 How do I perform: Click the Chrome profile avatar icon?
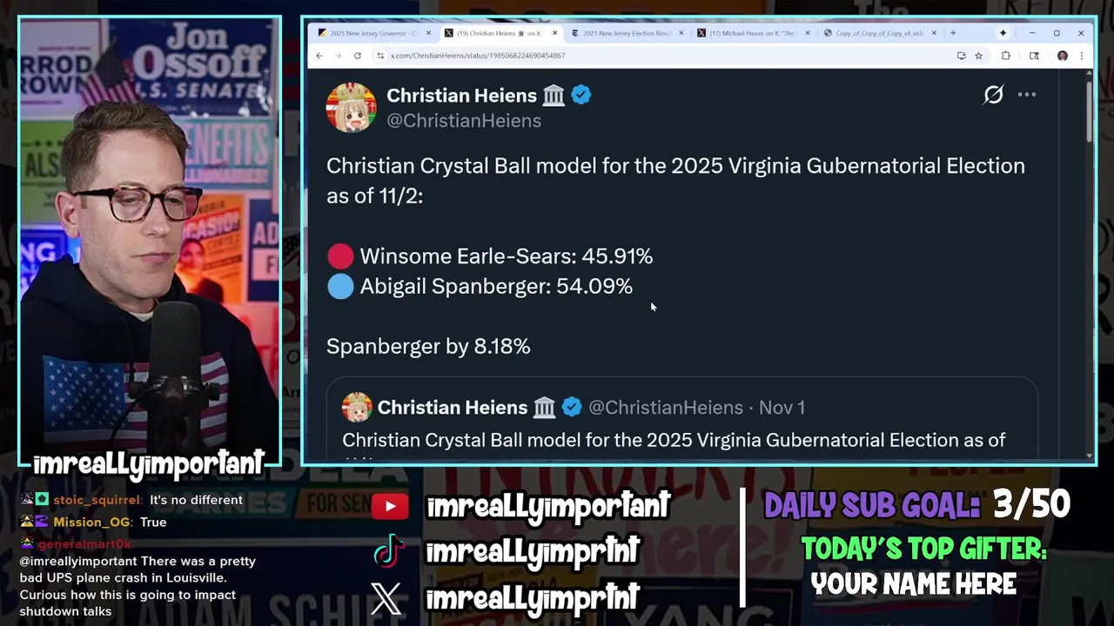coord(1063,56)
